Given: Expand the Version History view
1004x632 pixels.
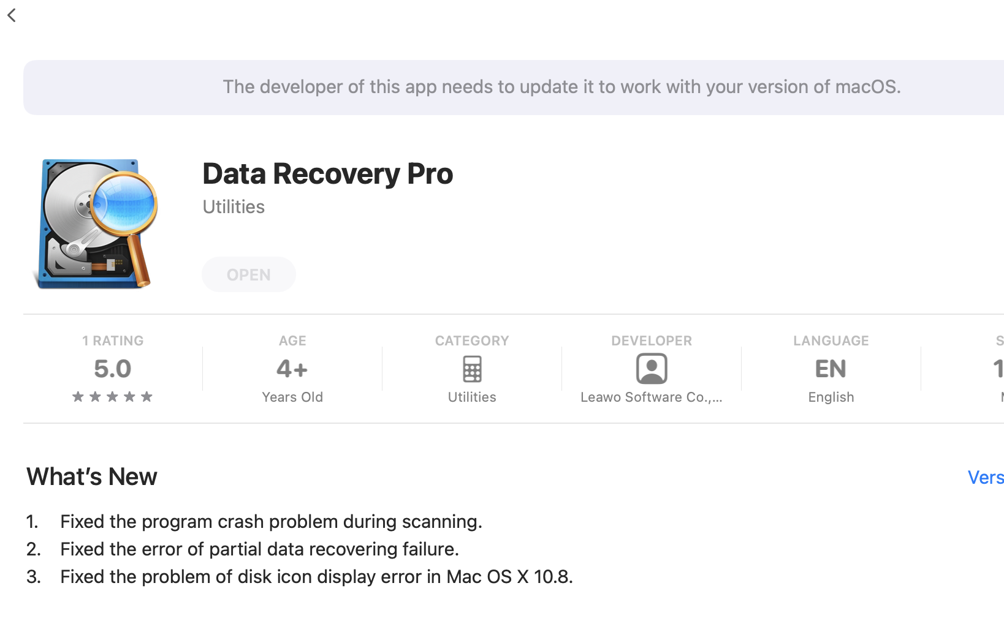Looking at the screenshot, I should 985,477.
